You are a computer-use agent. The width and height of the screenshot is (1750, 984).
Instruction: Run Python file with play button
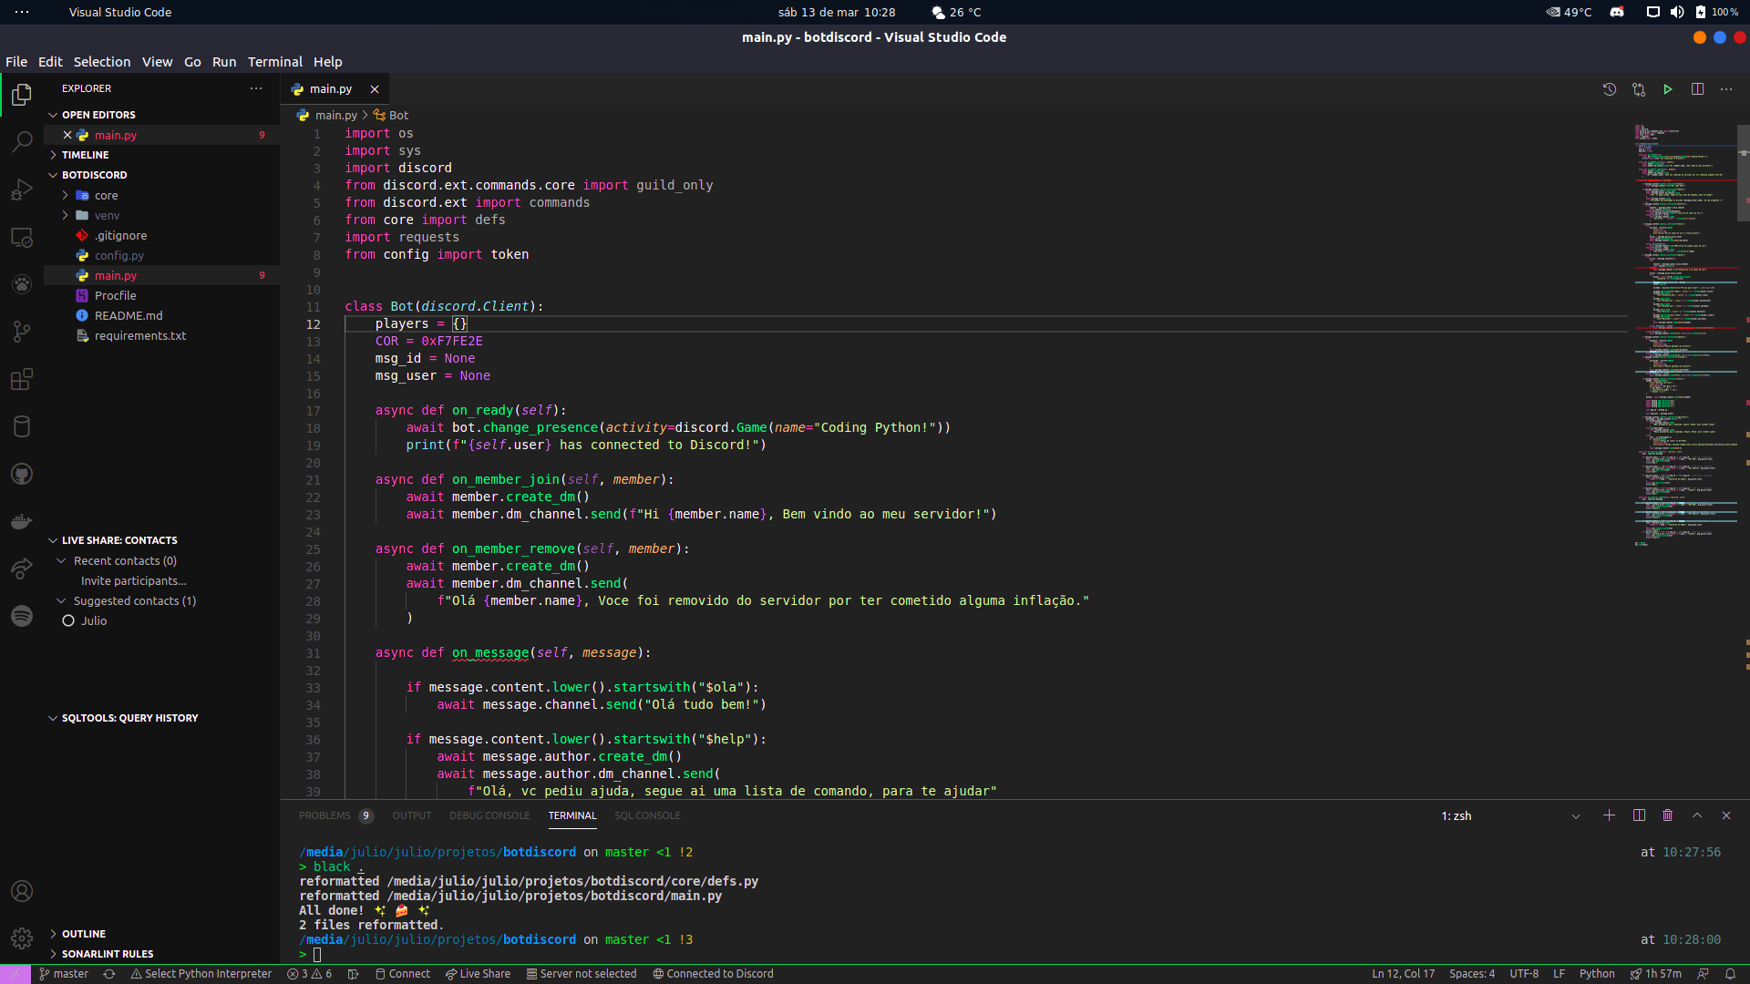pos(1668,89)
